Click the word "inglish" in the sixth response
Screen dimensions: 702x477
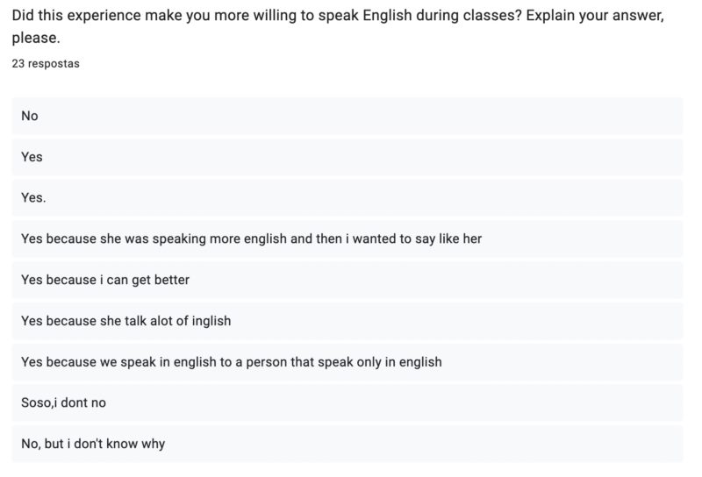point(210,321)
